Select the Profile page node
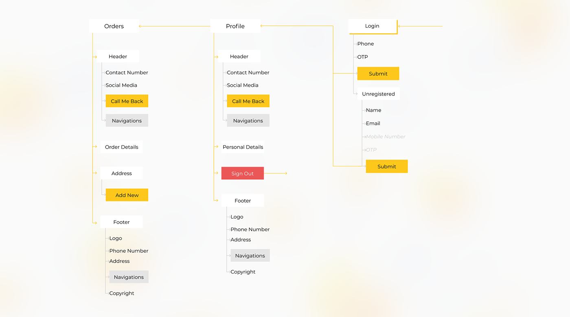 click(x=235, y=26)
